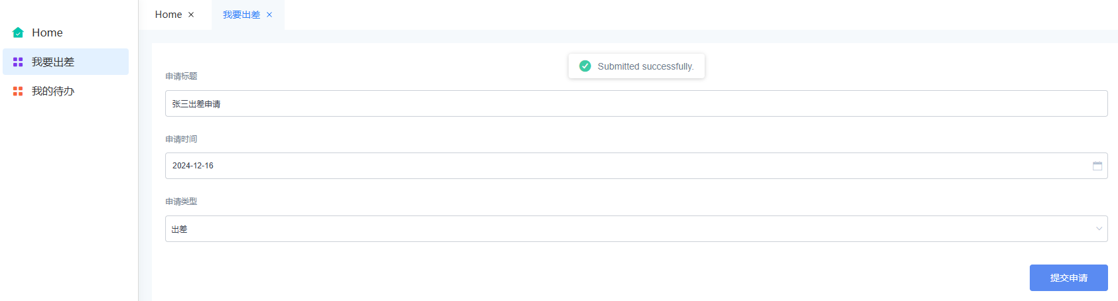The image size is (1118, 301).
Task: Click the 2024-12-16 date field
Action: tap(636, 166)
